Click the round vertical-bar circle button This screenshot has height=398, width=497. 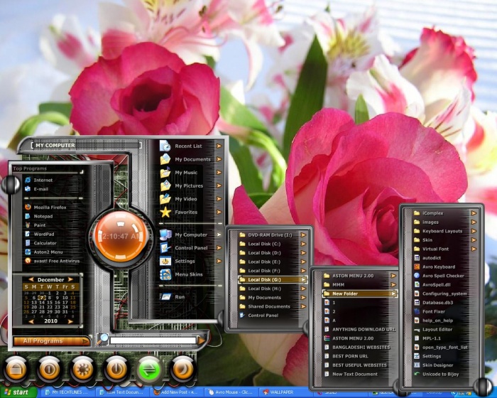tap(50, 369)
